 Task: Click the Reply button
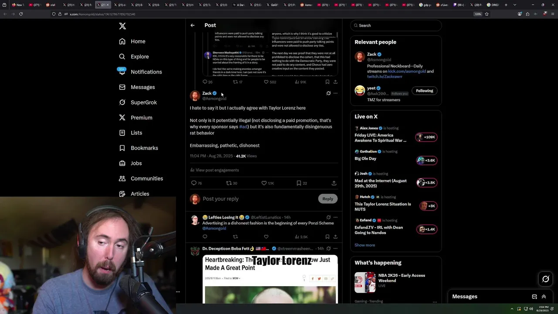pyautogui.click(x=328, y=199)
